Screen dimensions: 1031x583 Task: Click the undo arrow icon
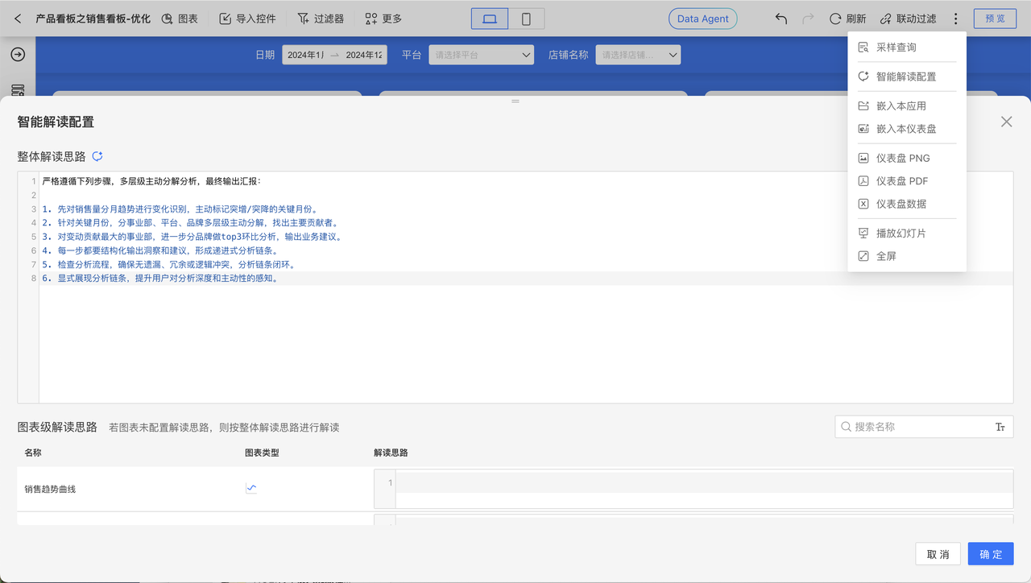(780, 19)
